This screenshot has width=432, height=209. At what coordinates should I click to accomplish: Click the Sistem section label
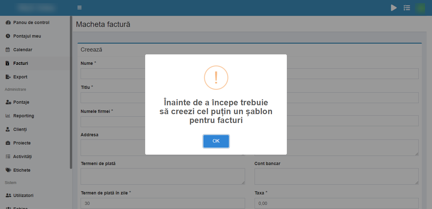tap(10, 183)
